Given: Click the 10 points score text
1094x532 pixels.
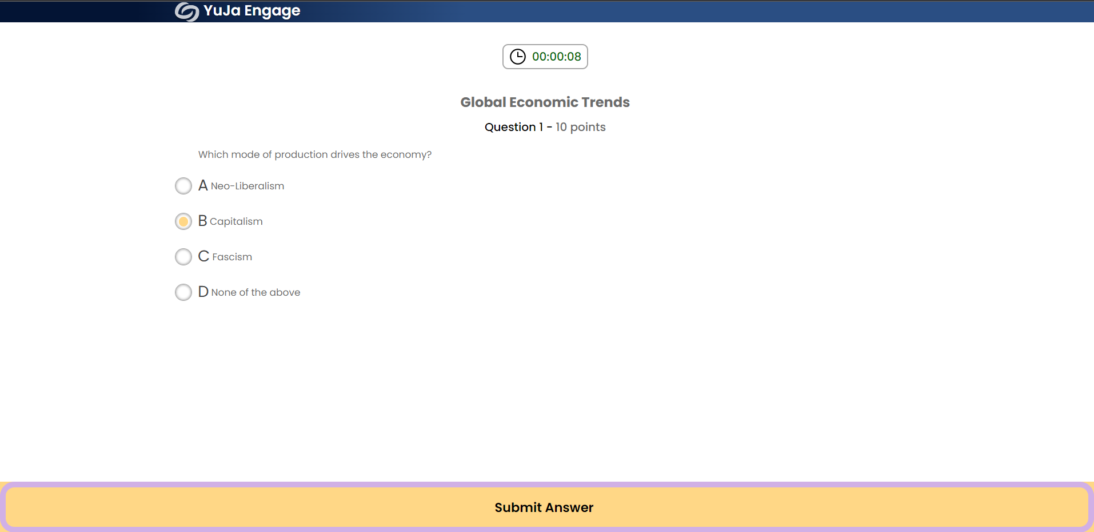Looking at the screenshot, I should 580,127.
